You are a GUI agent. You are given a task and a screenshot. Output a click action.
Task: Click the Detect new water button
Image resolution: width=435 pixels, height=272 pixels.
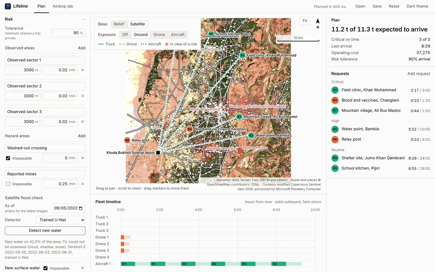coord(45,231)
